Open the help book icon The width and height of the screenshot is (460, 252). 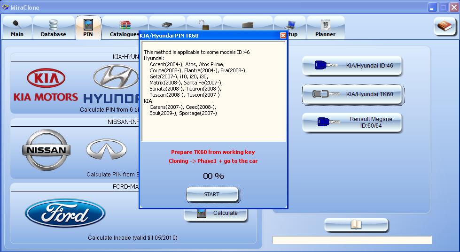click(x=445, y=27)
